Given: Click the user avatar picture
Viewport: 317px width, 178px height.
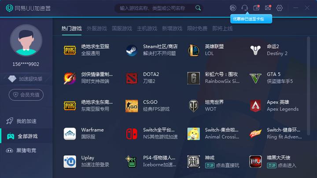Looking at the screenshot, I should [x=26, y=40].
